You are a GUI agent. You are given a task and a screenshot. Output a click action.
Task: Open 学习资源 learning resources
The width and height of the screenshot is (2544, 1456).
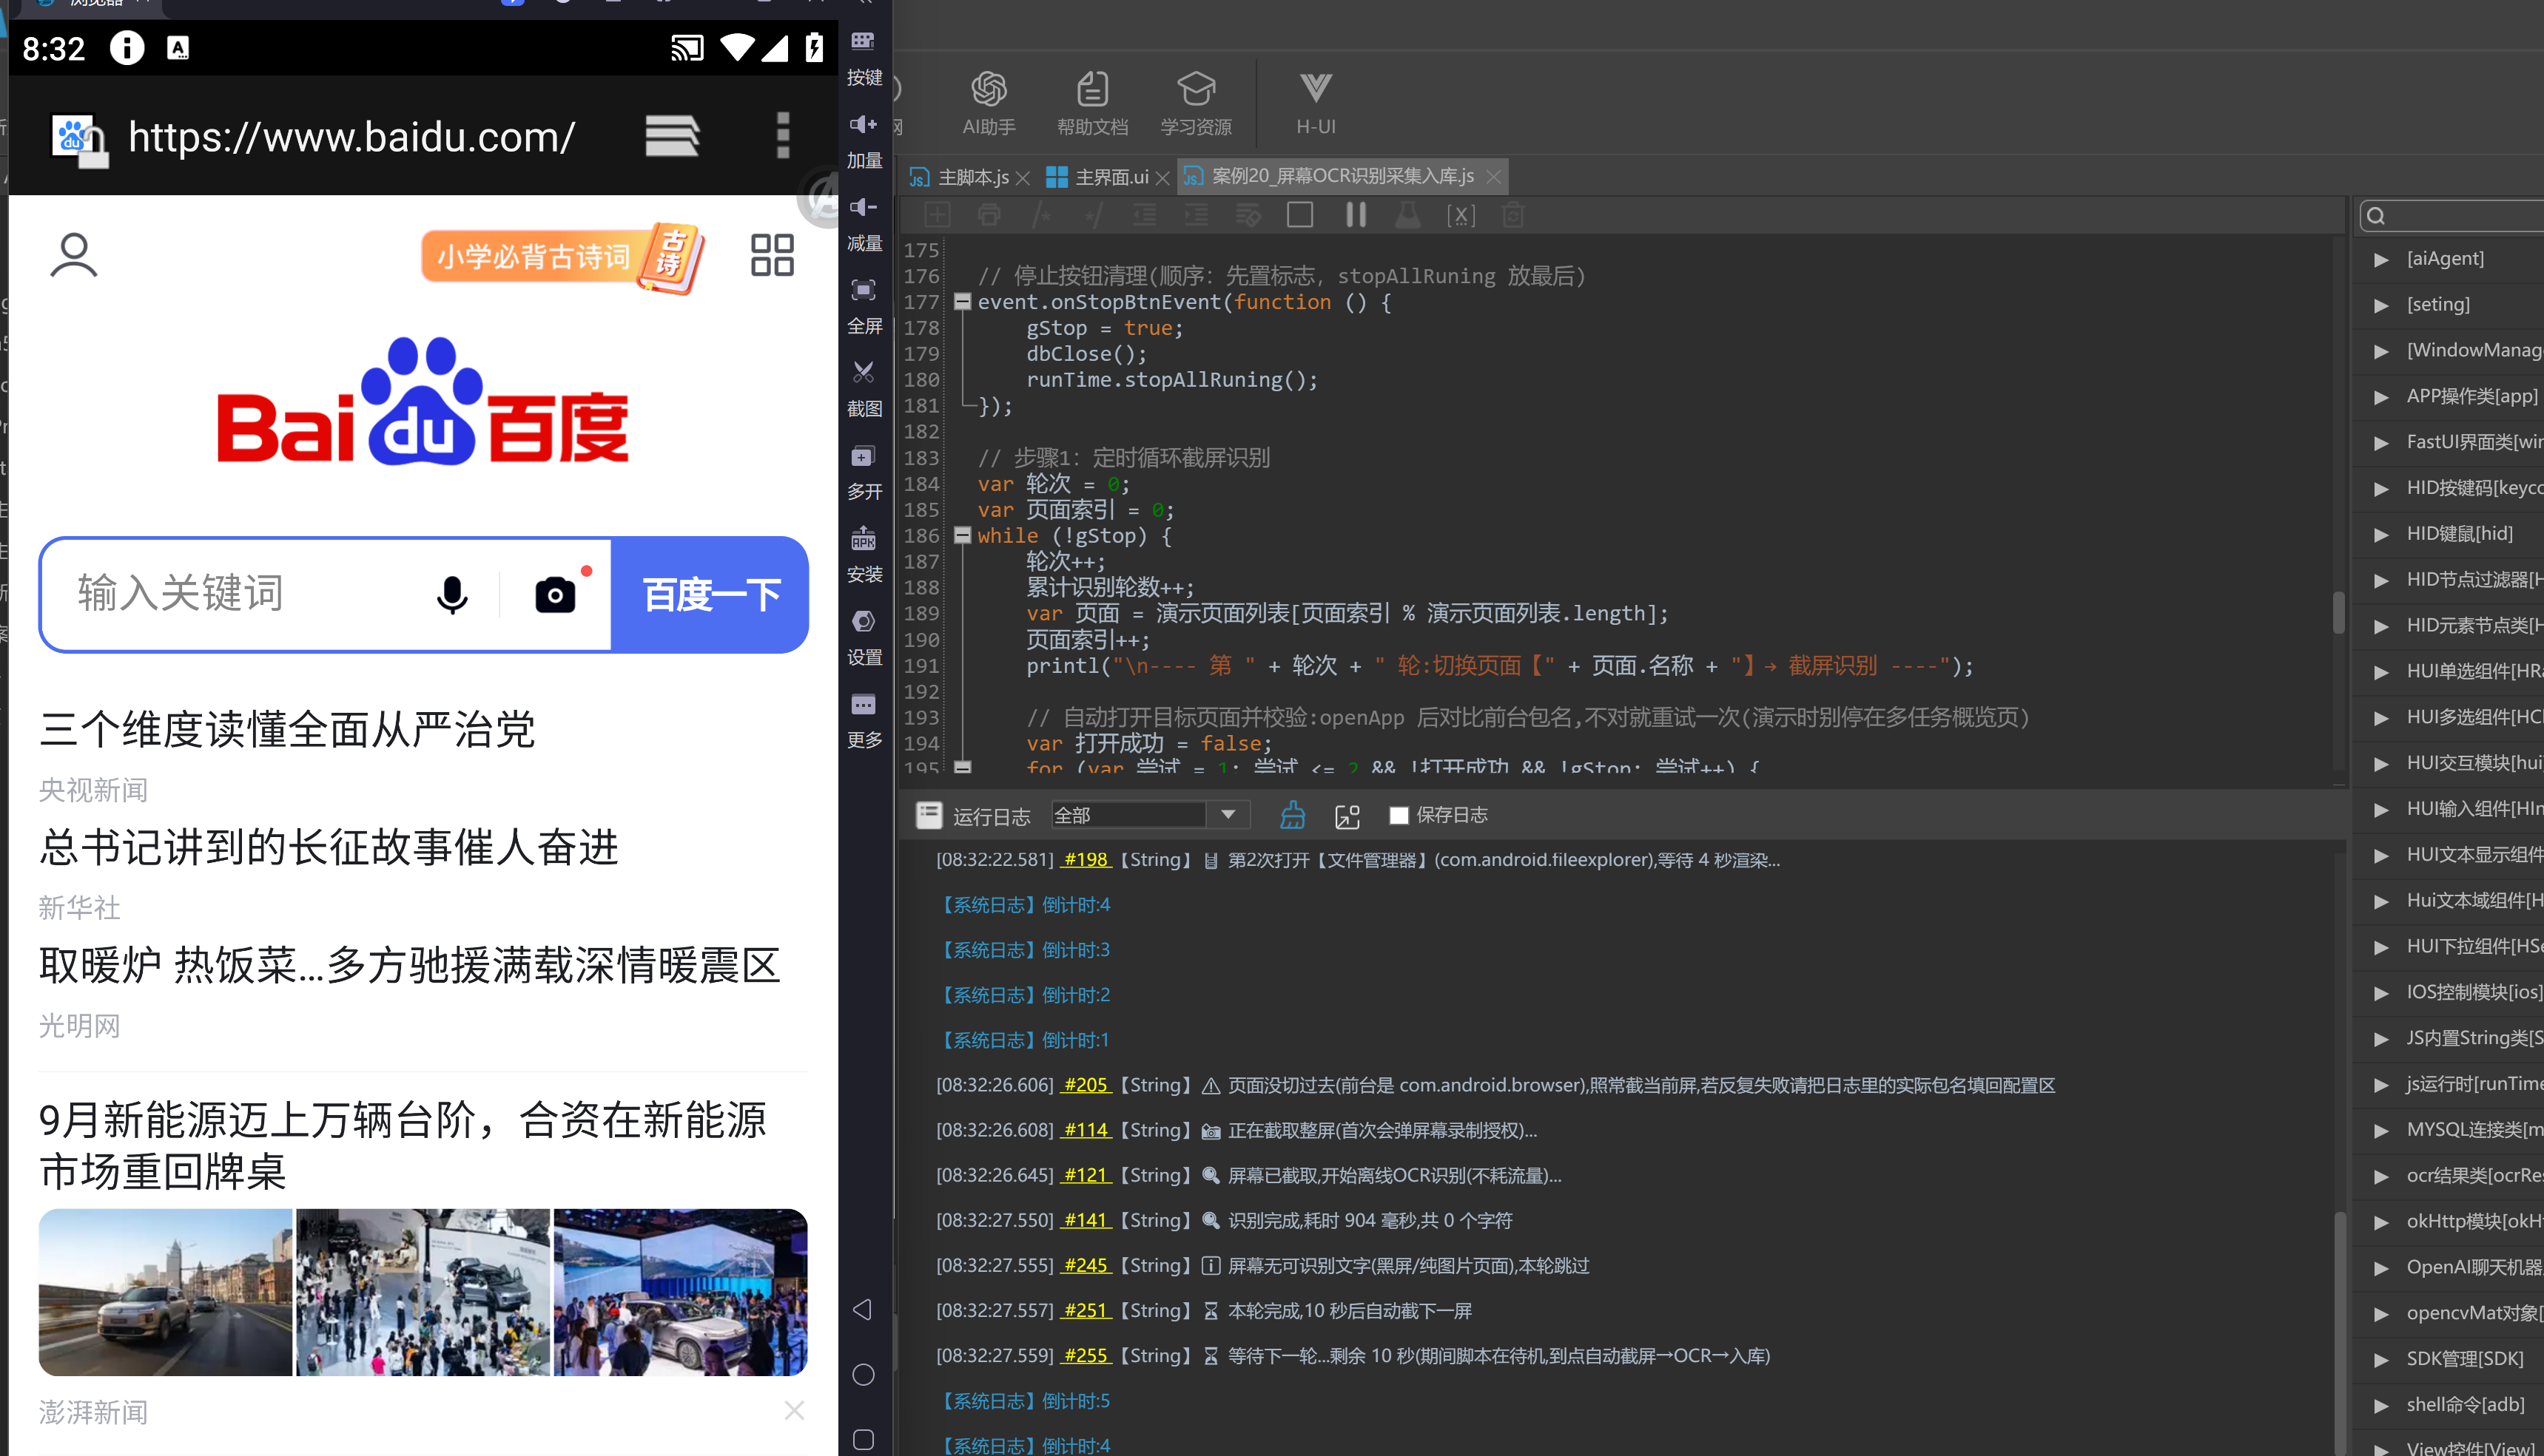tap(1196, 103)
